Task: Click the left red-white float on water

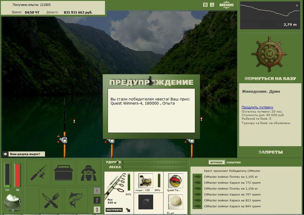Action: (74, 121)
